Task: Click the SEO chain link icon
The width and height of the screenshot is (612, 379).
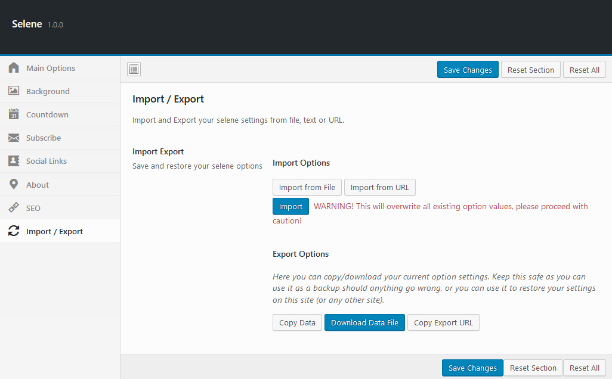Action: [x=14, y=208]
